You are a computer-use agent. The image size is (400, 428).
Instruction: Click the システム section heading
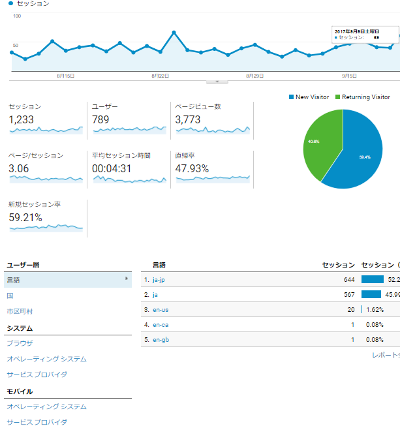click(x=20, y=328)
